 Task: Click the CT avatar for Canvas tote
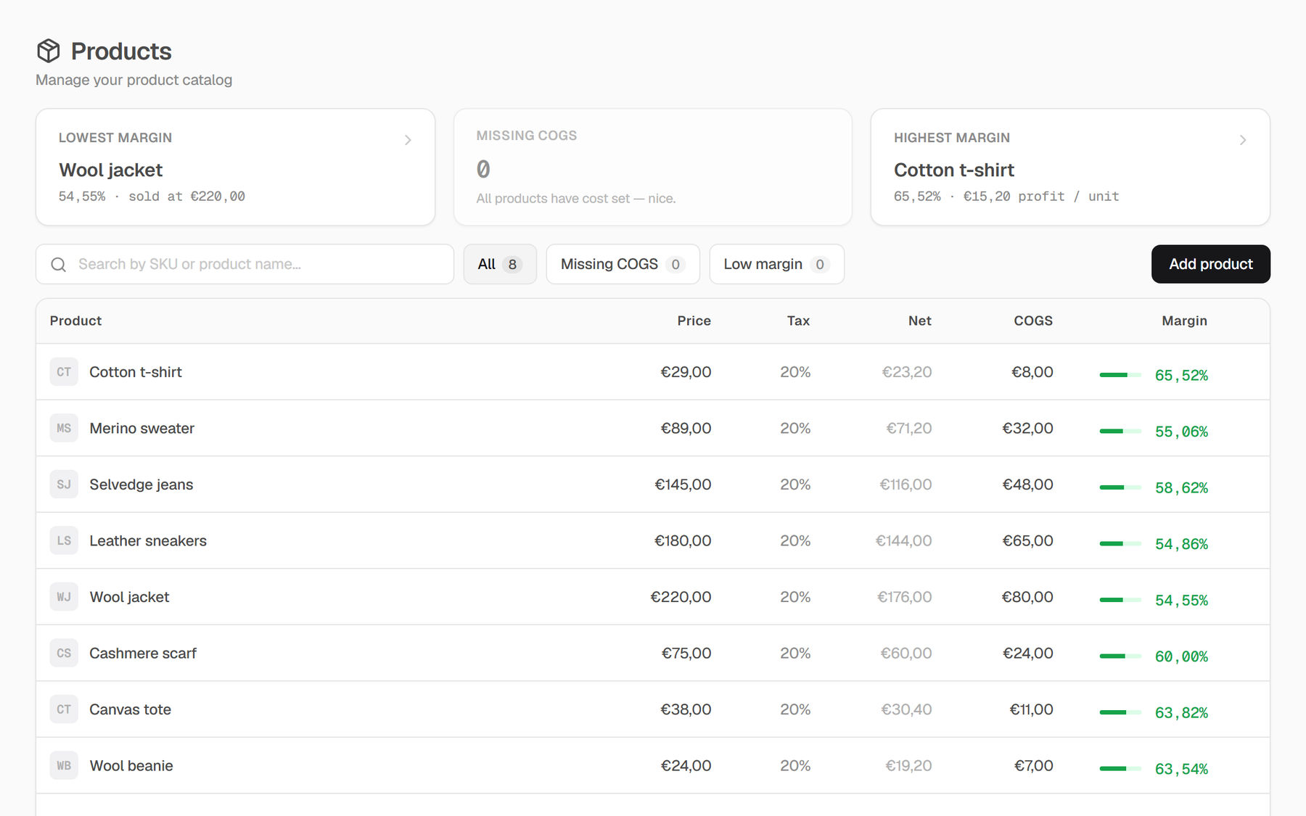[x=64, y=709]
